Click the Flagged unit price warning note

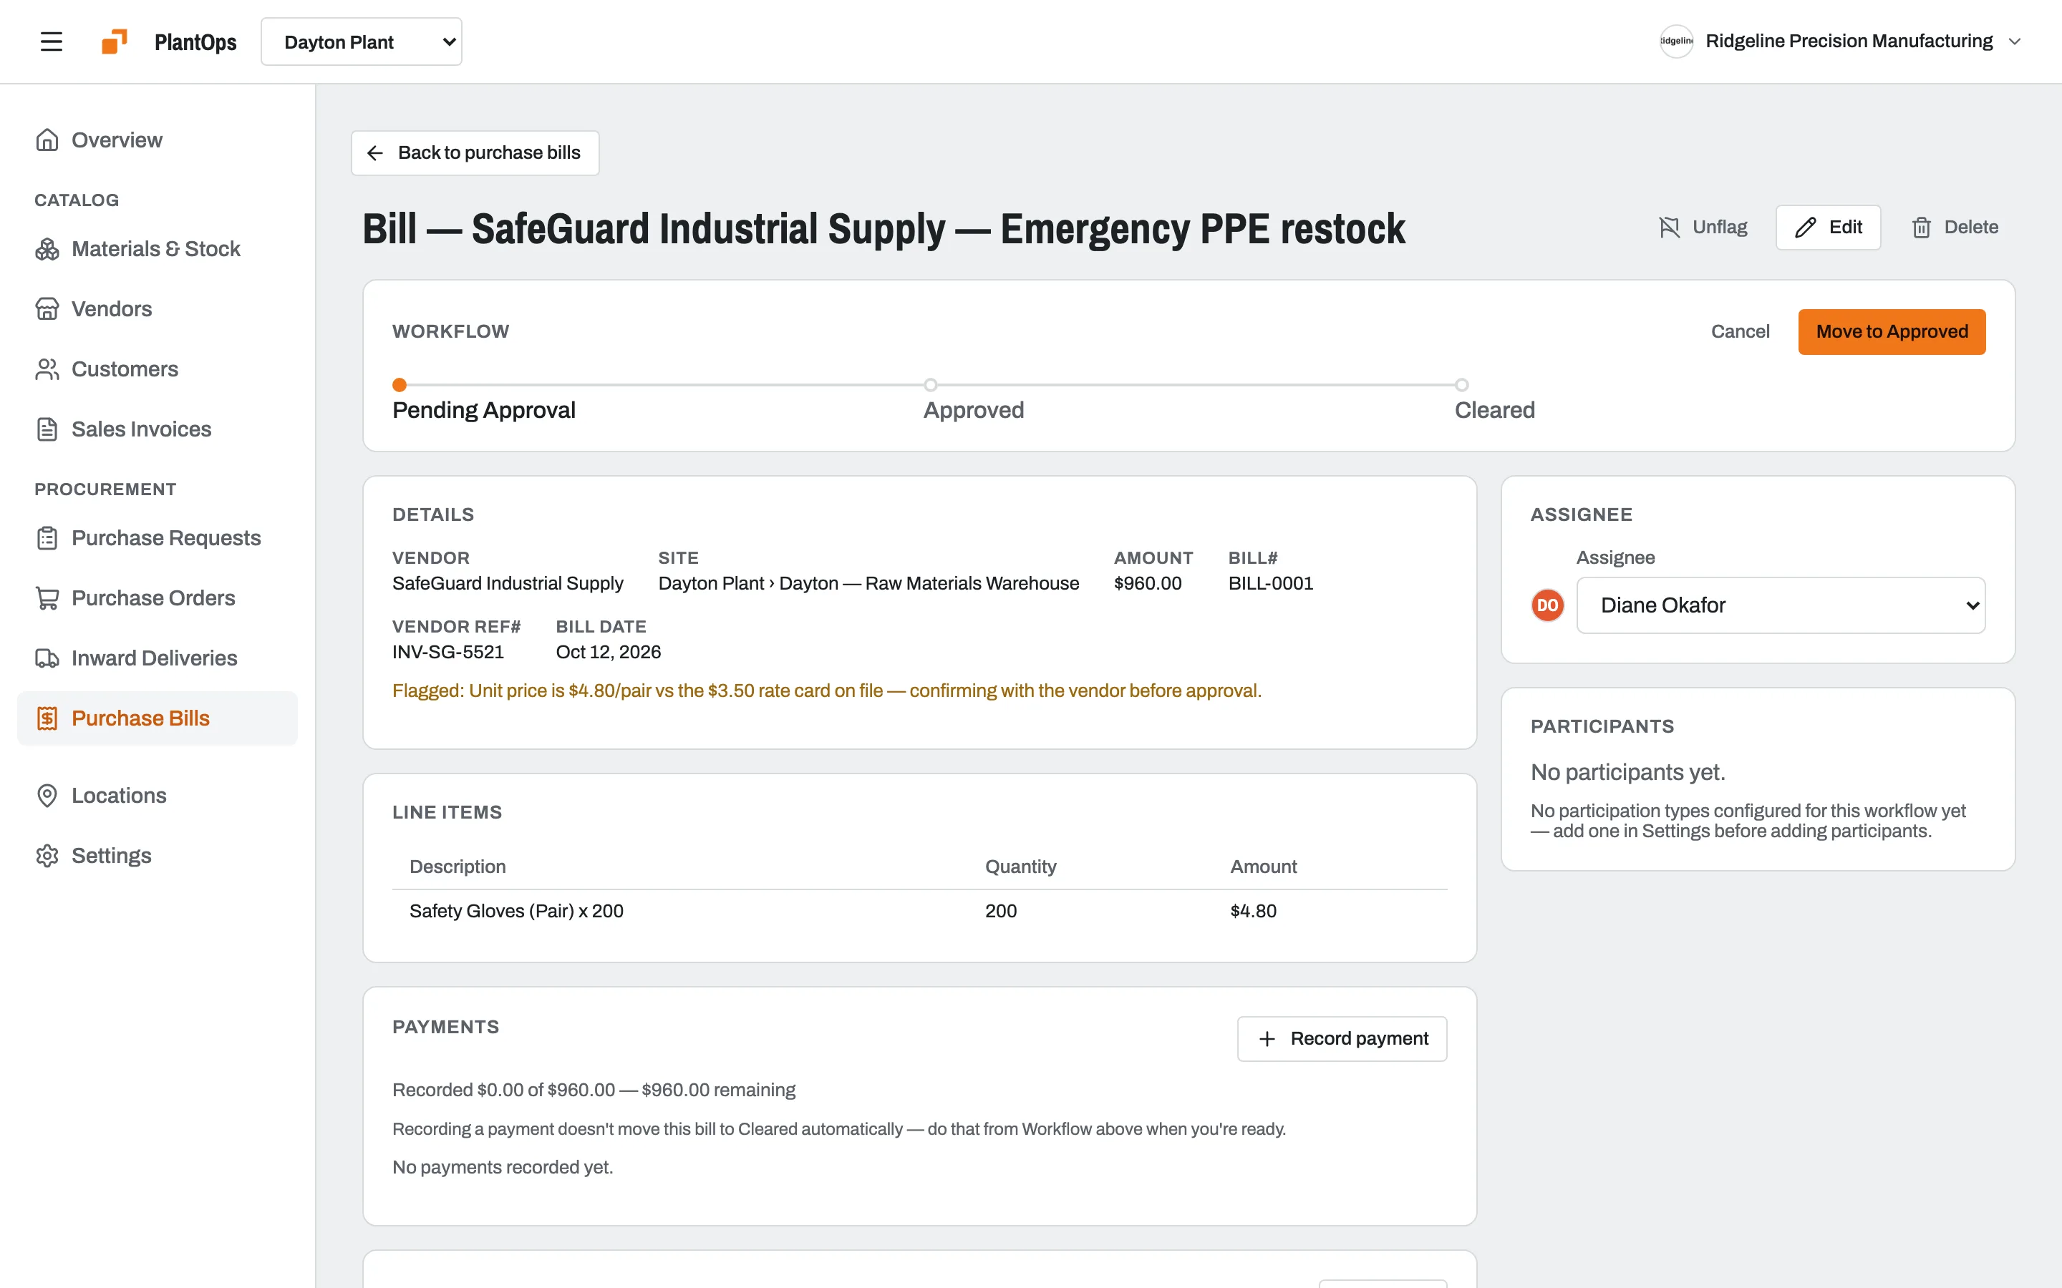[x=826, y=691]
